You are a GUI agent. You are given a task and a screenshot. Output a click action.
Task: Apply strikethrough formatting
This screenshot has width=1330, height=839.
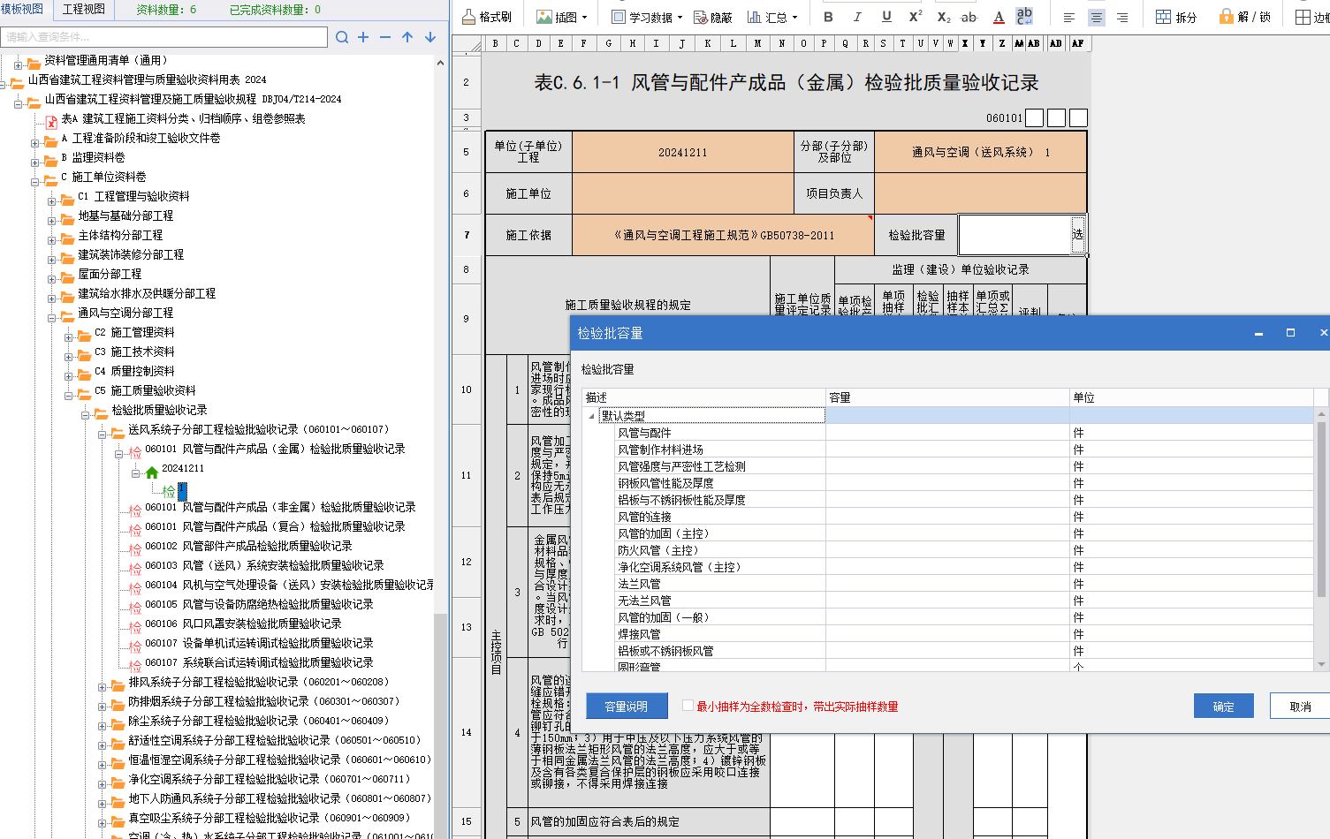point(969,17)
